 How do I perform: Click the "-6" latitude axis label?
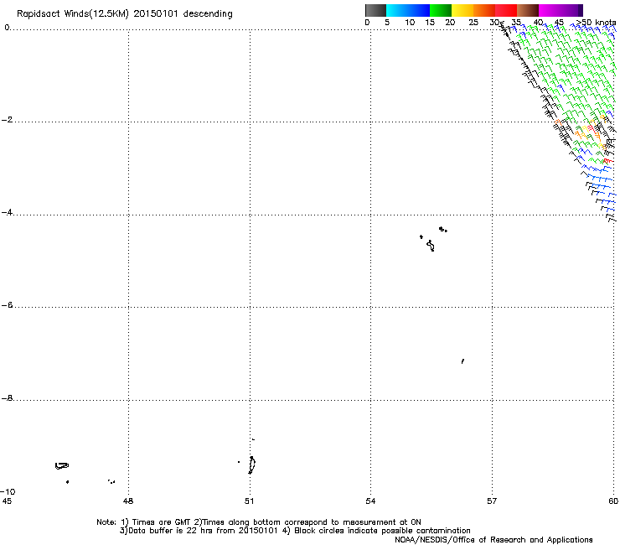tap(7, 305)
